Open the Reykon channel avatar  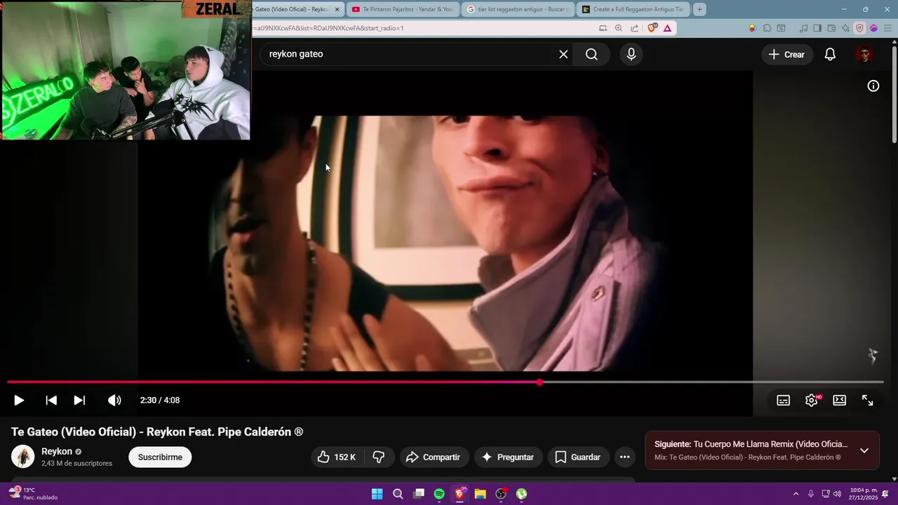point(23,457)
